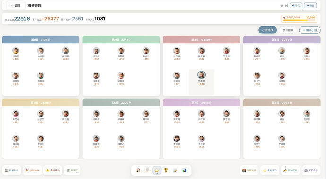Click the 全班加分 whole class points button
This screenshot has width=326, height=179.
pyautogui.click(x=32, y=171)
